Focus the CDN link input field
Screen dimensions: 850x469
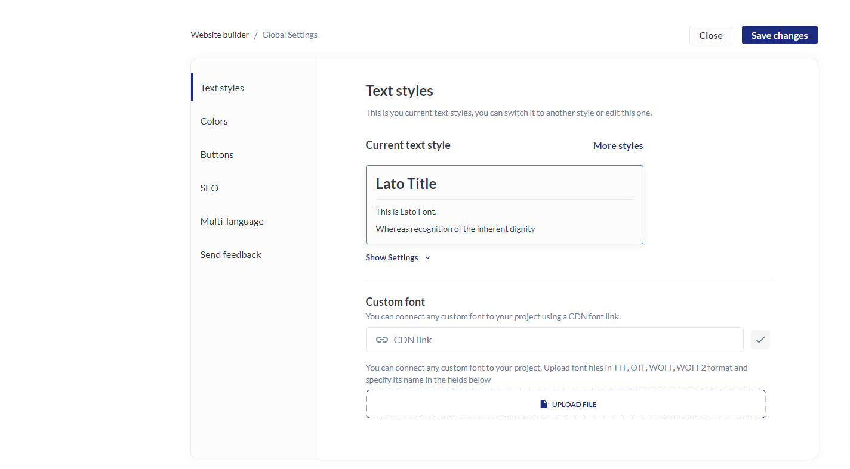(561, 340)
